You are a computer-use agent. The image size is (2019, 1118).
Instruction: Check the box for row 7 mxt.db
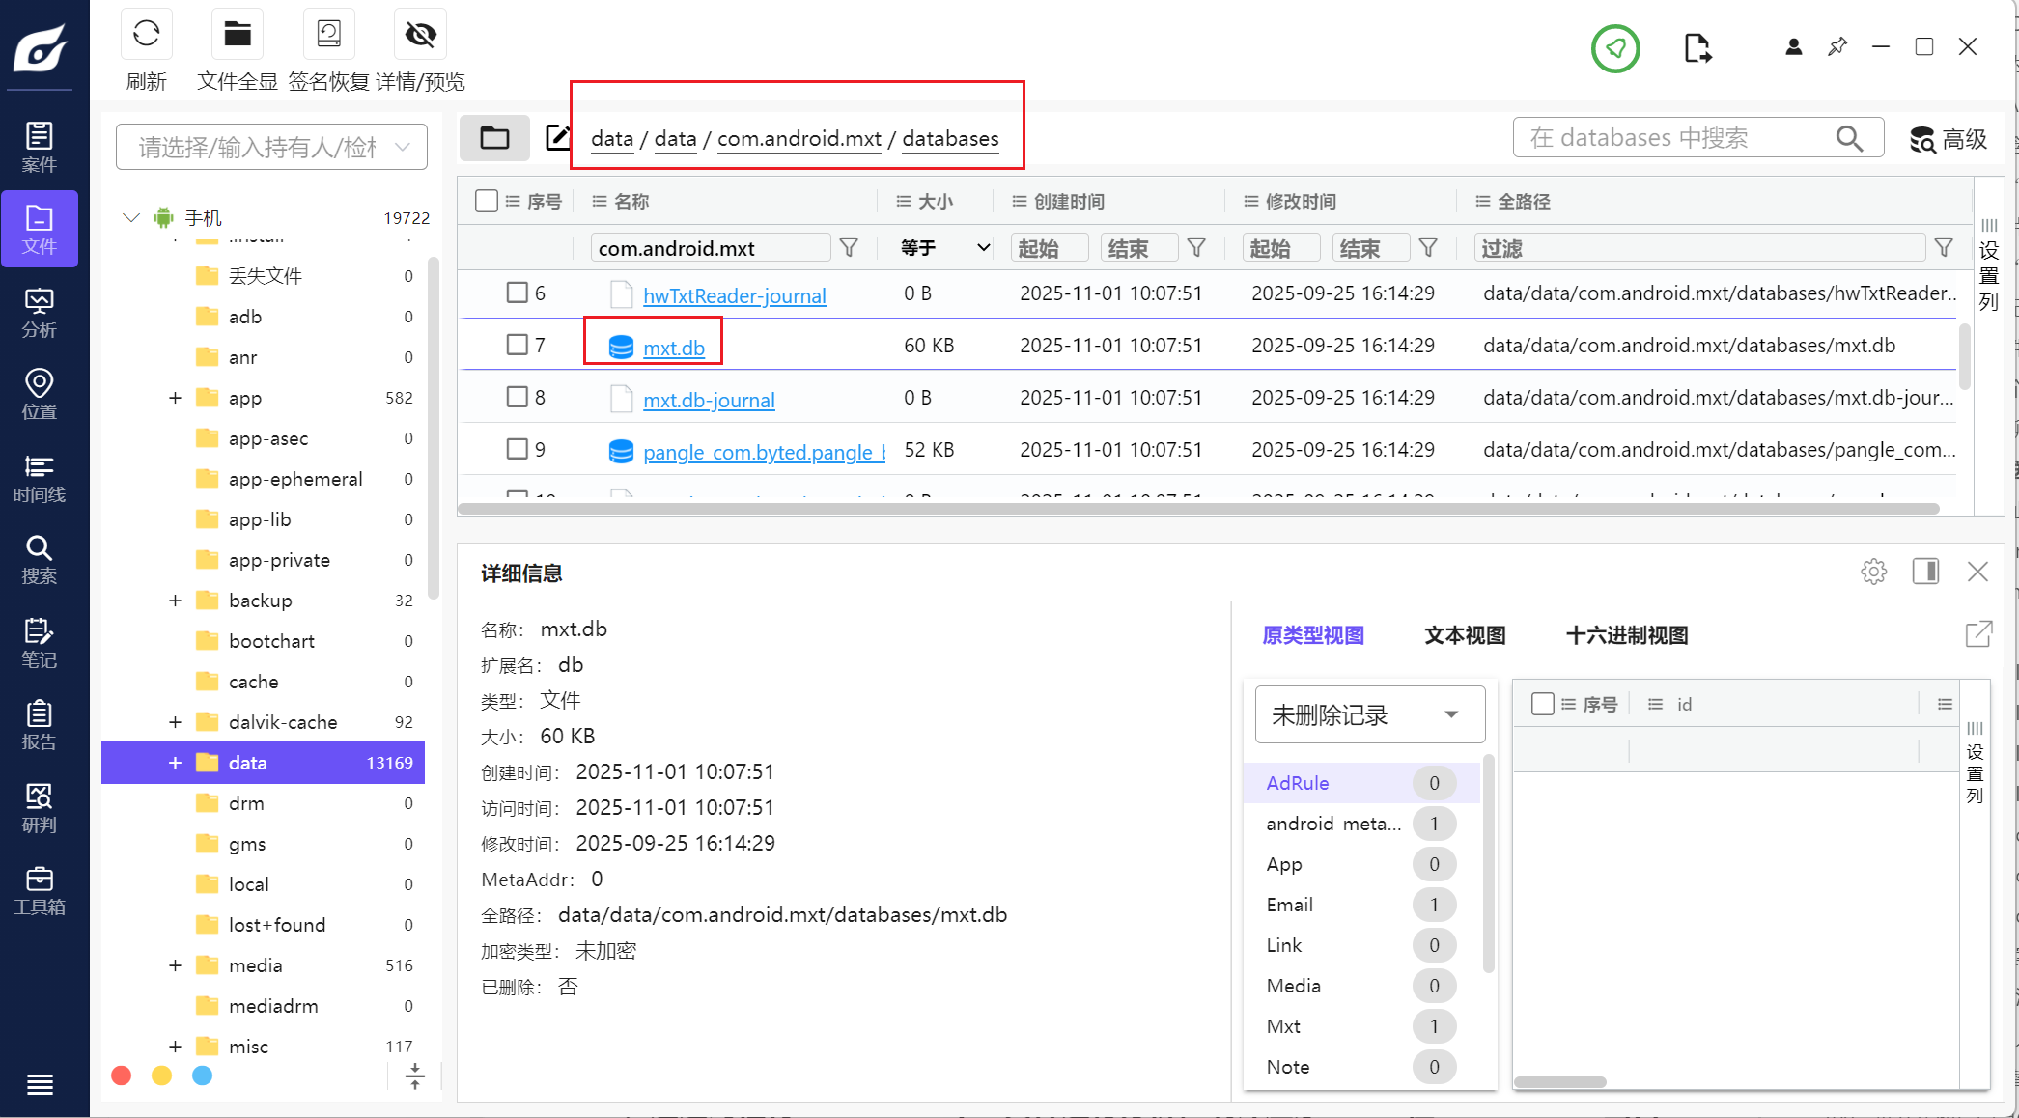coord(518,345)
